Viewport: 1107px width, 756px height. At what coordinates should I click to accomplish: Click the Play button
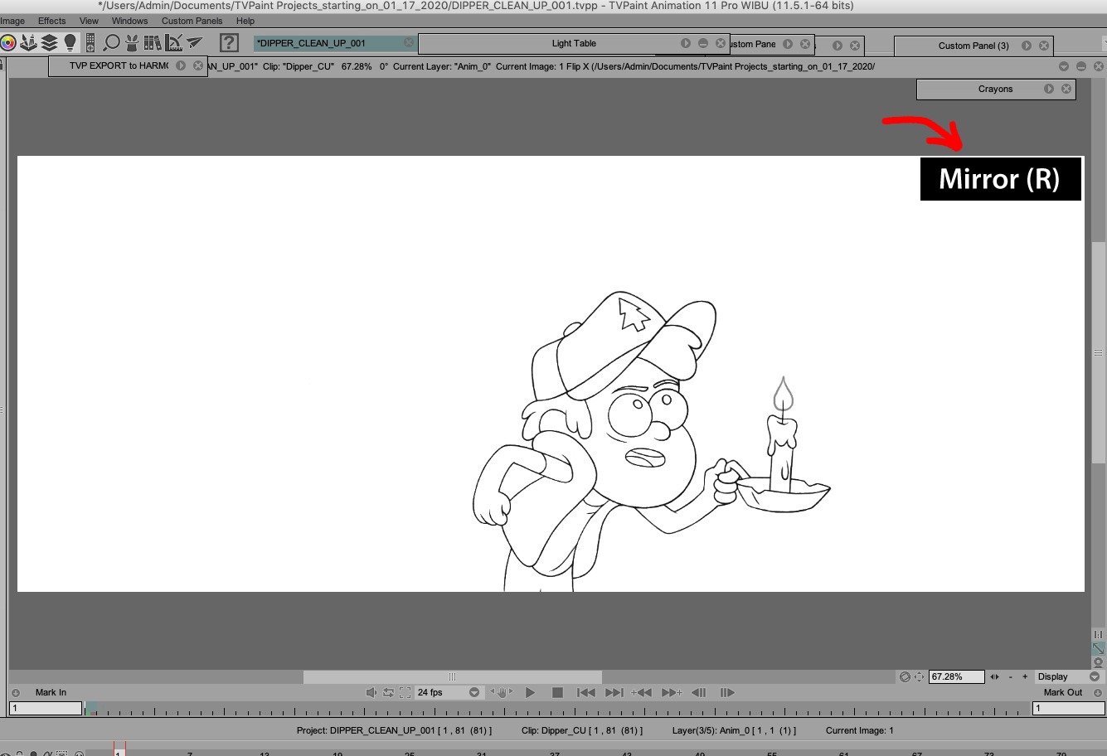click(x=531, y=692)
